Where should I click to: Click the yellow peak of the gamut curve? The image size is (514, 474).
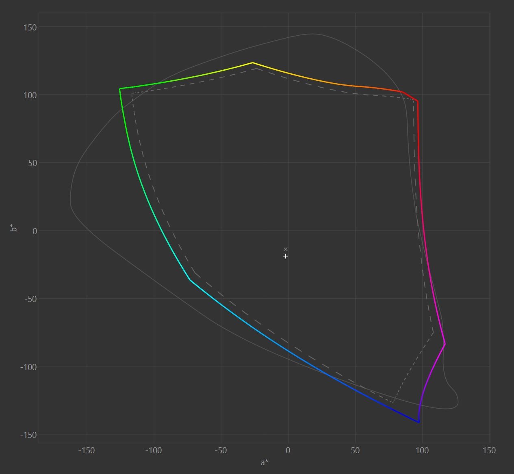pyautogui.click(x=252, y=62)
